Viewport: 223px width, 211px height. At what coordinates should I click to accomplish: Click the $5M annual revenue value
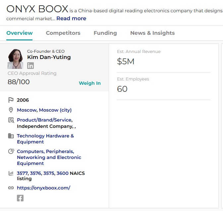tap(126, 61)
